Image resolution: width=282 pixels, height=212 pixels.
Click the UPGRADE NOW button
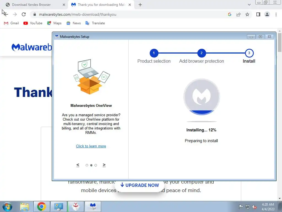click(x=140, y=185)
